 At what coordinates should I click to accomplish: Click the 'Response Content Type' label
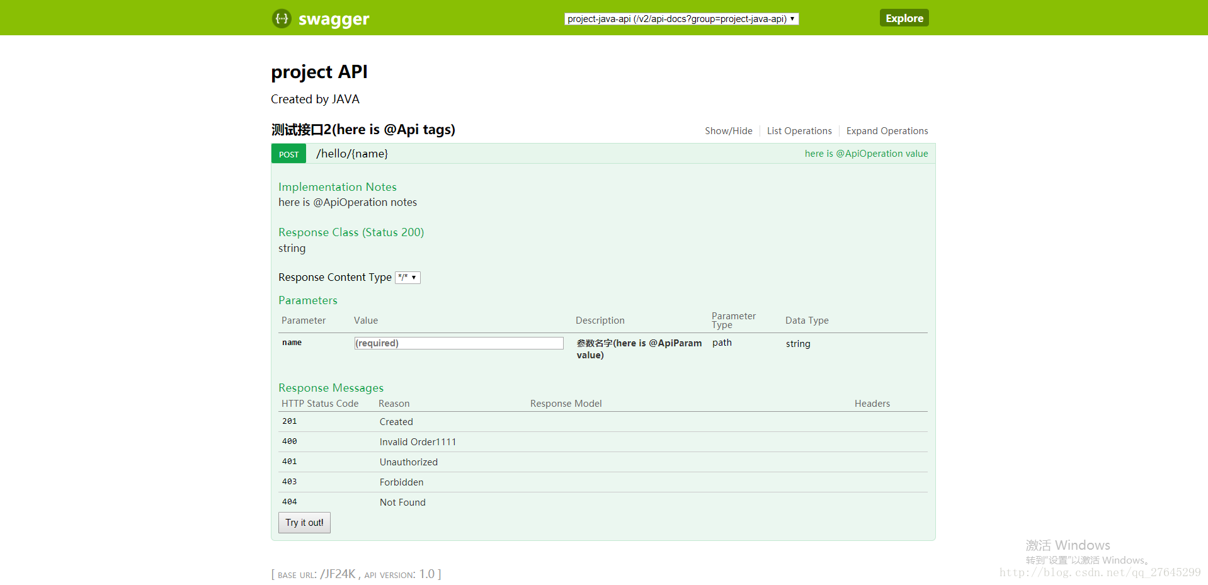[335, 277]
